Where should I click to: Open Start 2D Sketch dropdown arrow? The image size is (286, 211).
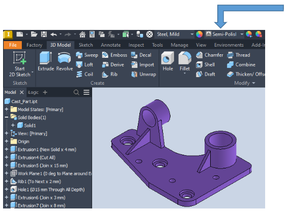pos(33,72)
